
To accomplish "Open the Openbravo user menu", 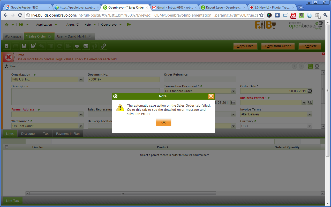I will [111, 25].
